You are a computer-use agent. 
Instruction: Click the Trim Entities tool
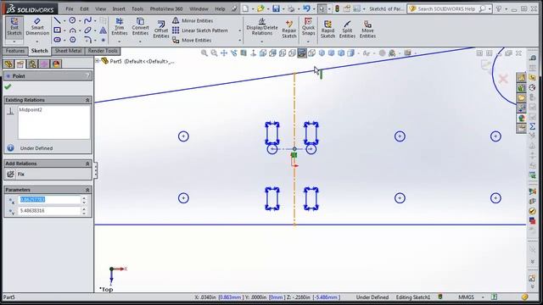120,27
